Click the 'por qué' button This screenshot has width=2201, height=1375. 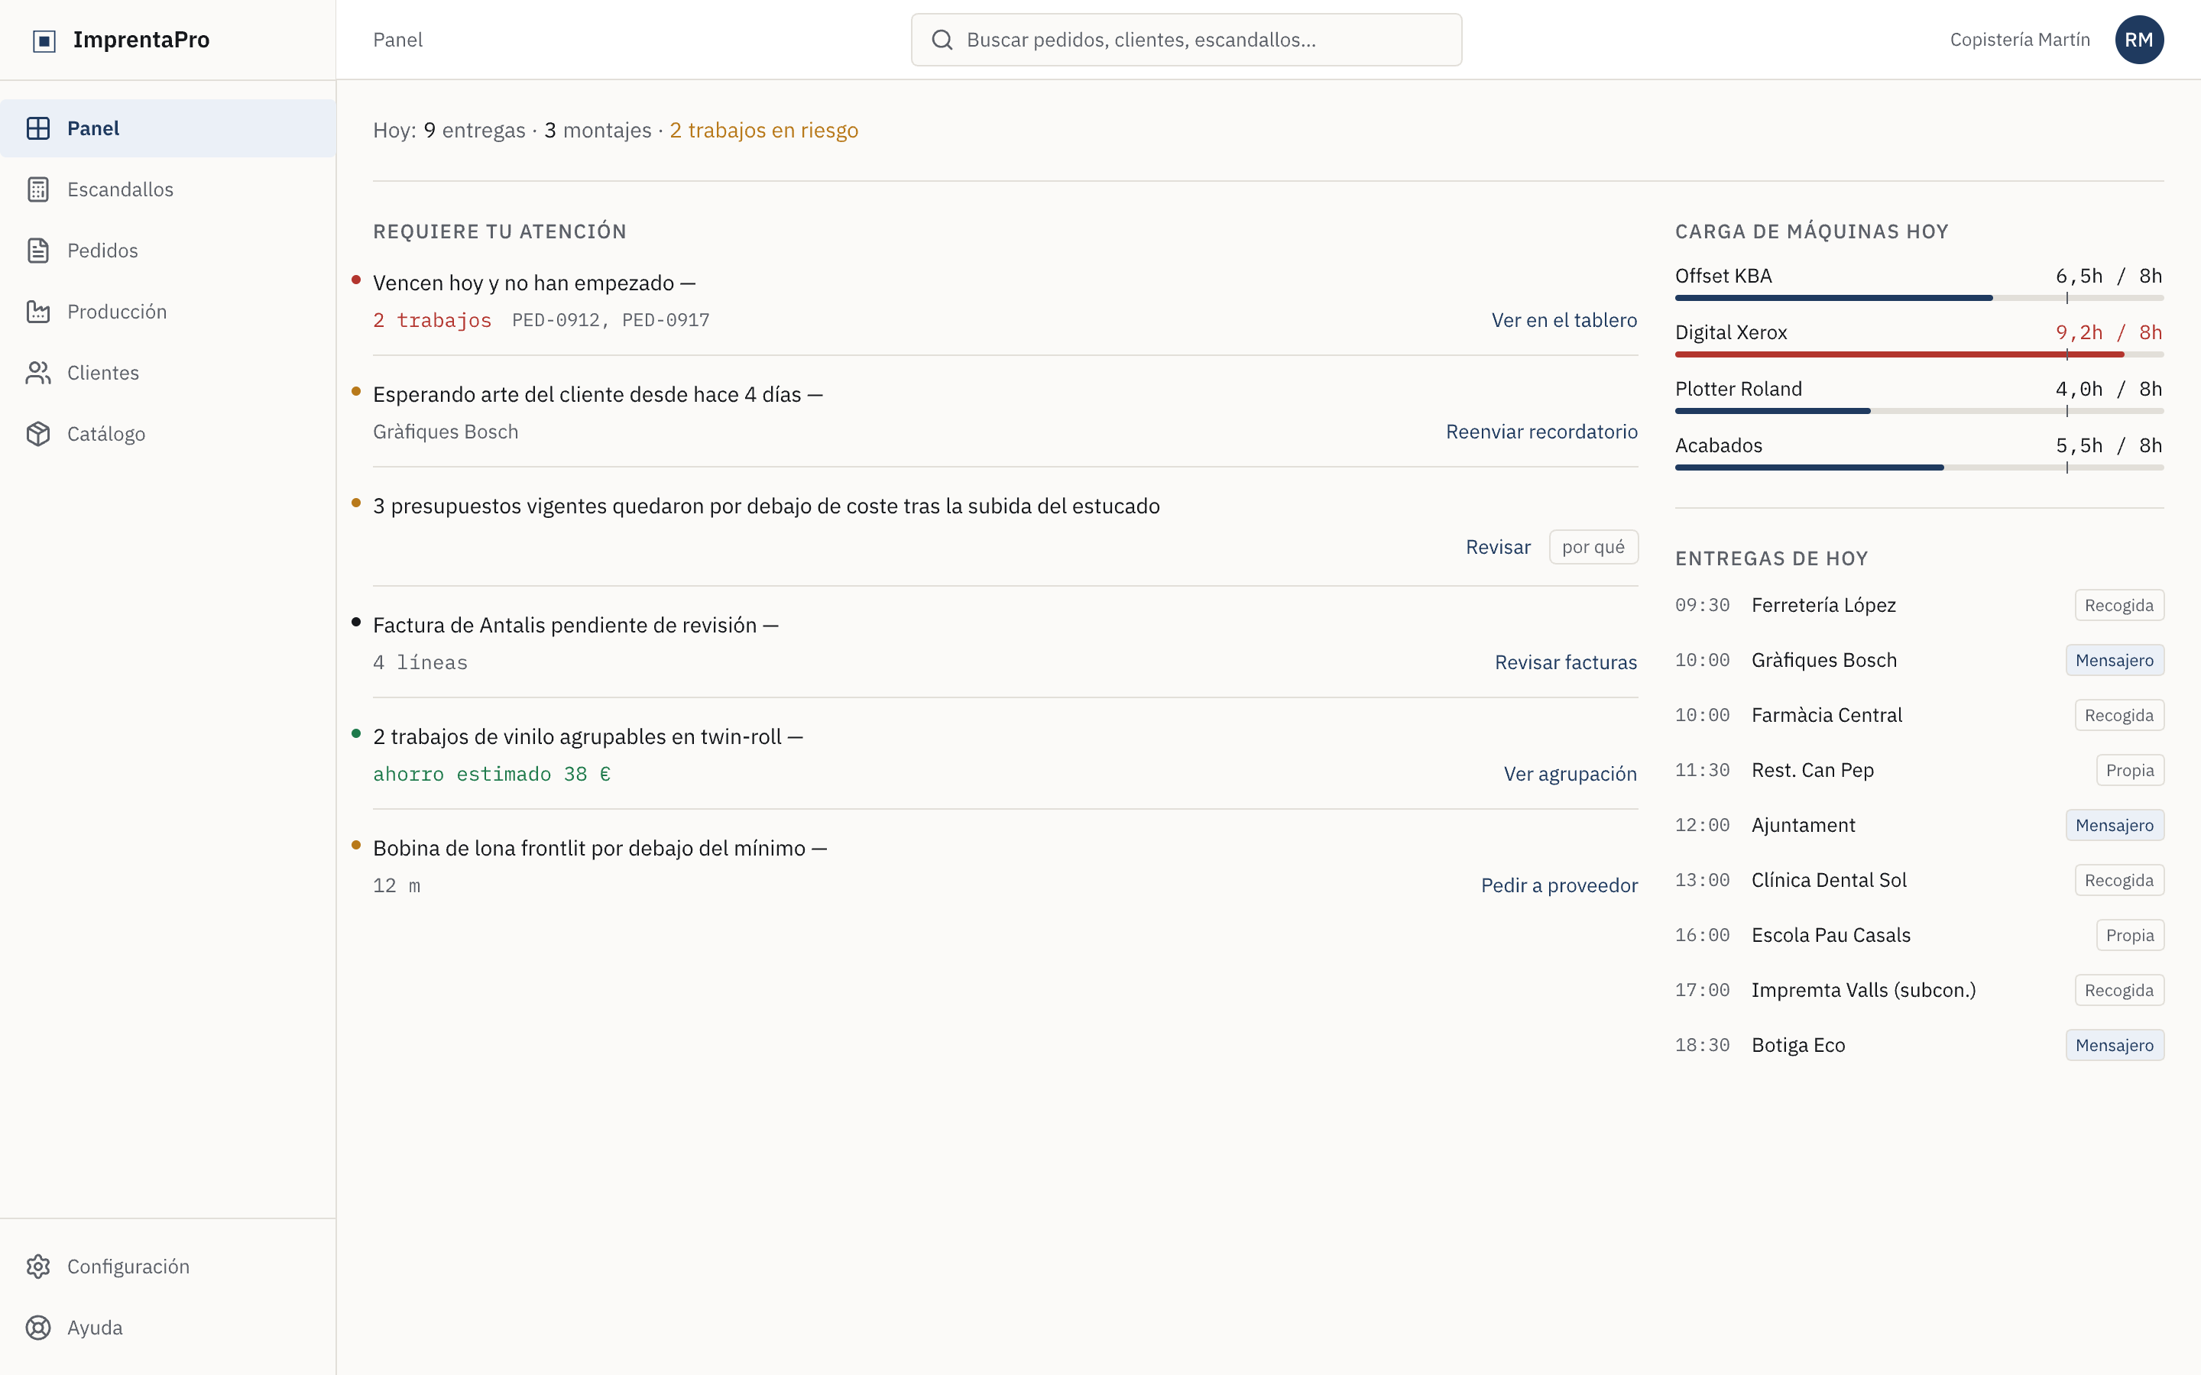[1593, 548]
